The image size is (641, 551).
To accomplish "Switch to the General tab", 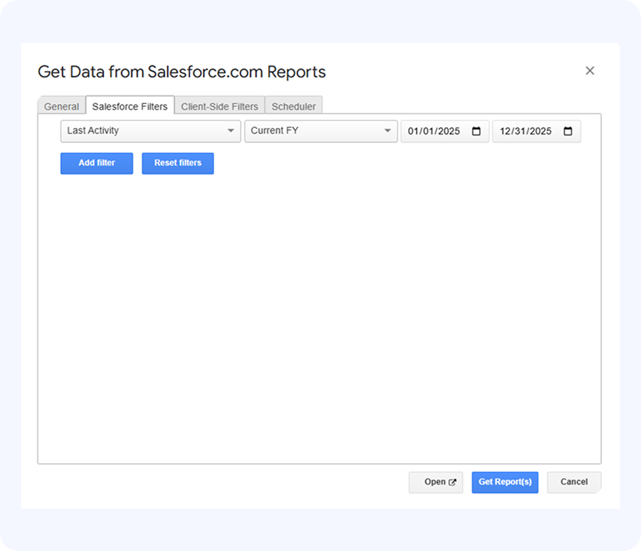I will coord(61,106).
